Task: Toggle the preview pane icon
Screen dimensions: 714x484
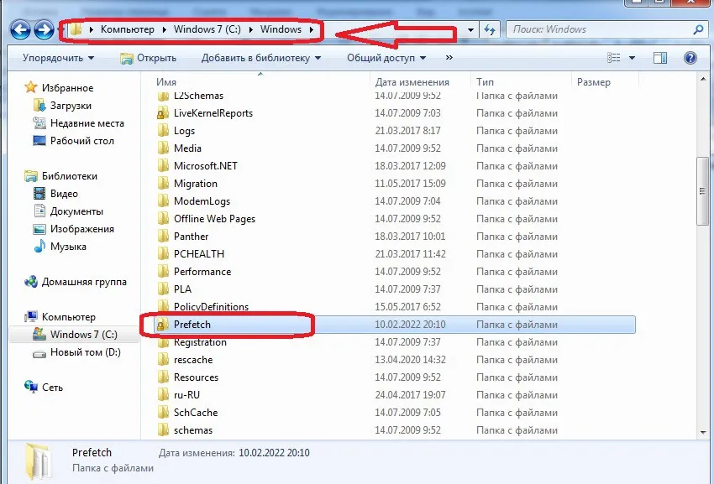Action: [x=660, y=58]
